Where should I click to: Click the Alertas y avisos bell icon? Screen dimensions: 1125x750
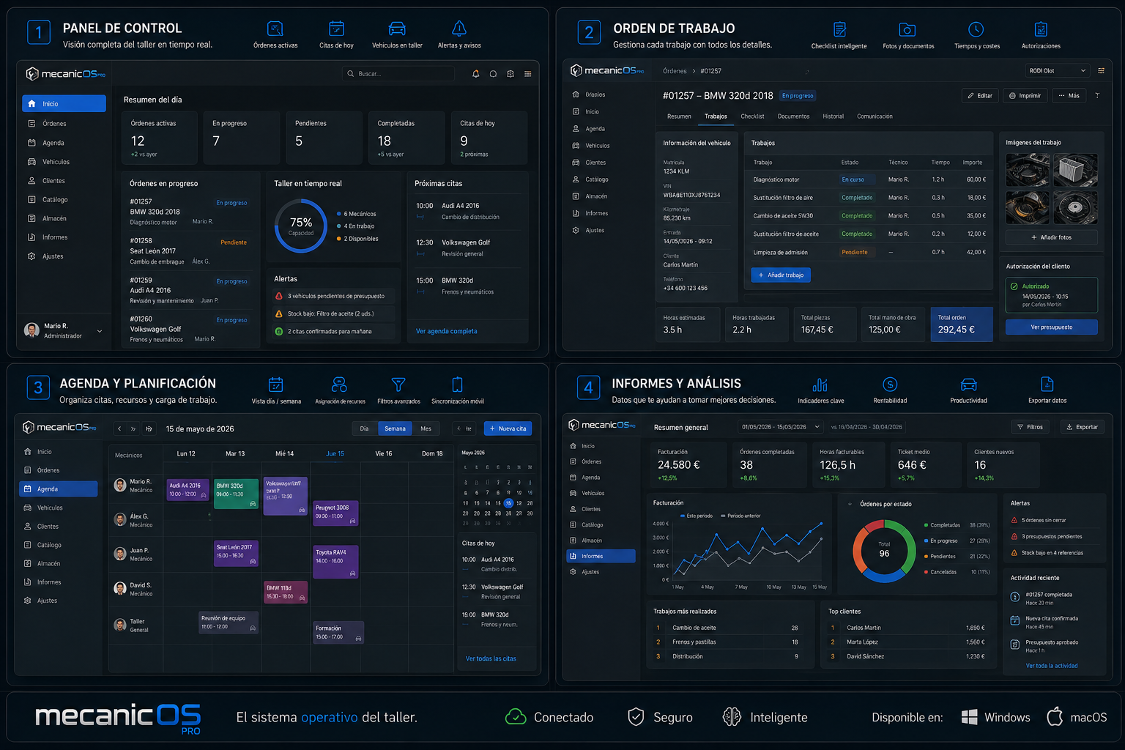click(x=459, y=29)
